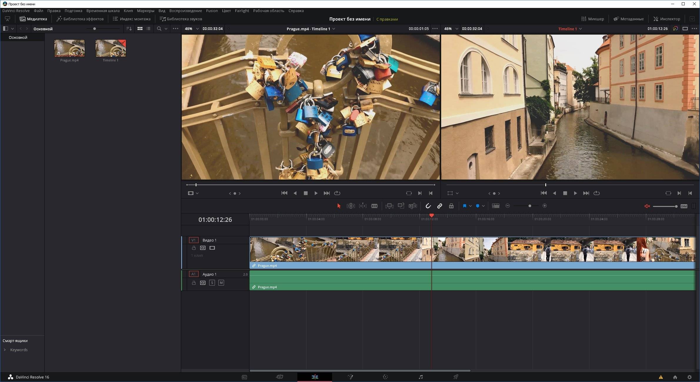Click the Insert Clip icon
Image resolution: width=700 pixels, height=382 pixels.
point(389,206)
